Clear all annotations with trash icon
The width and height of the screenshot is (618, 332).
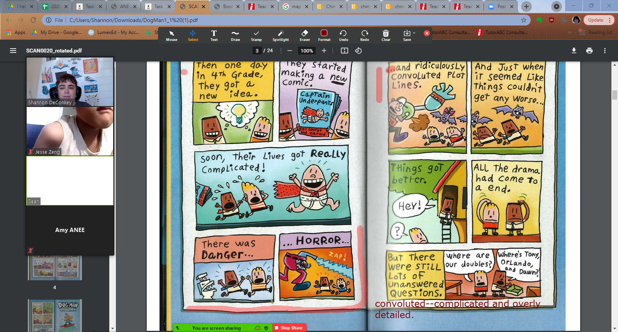386,36
